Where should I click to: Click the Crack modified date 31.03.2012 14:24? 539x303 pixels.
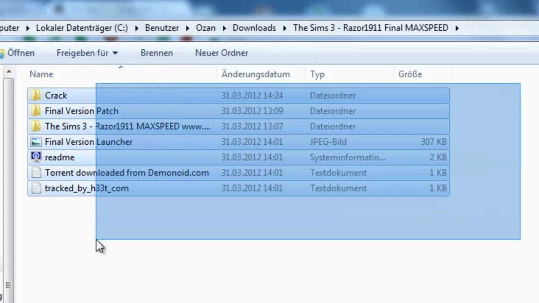pos(252,96)
